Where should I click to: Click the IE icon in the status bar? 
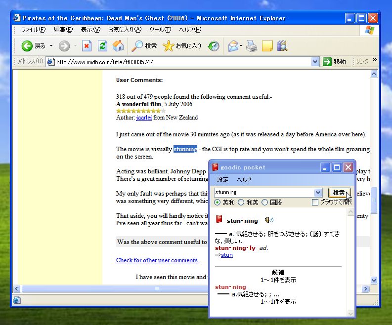pos(17,300)
